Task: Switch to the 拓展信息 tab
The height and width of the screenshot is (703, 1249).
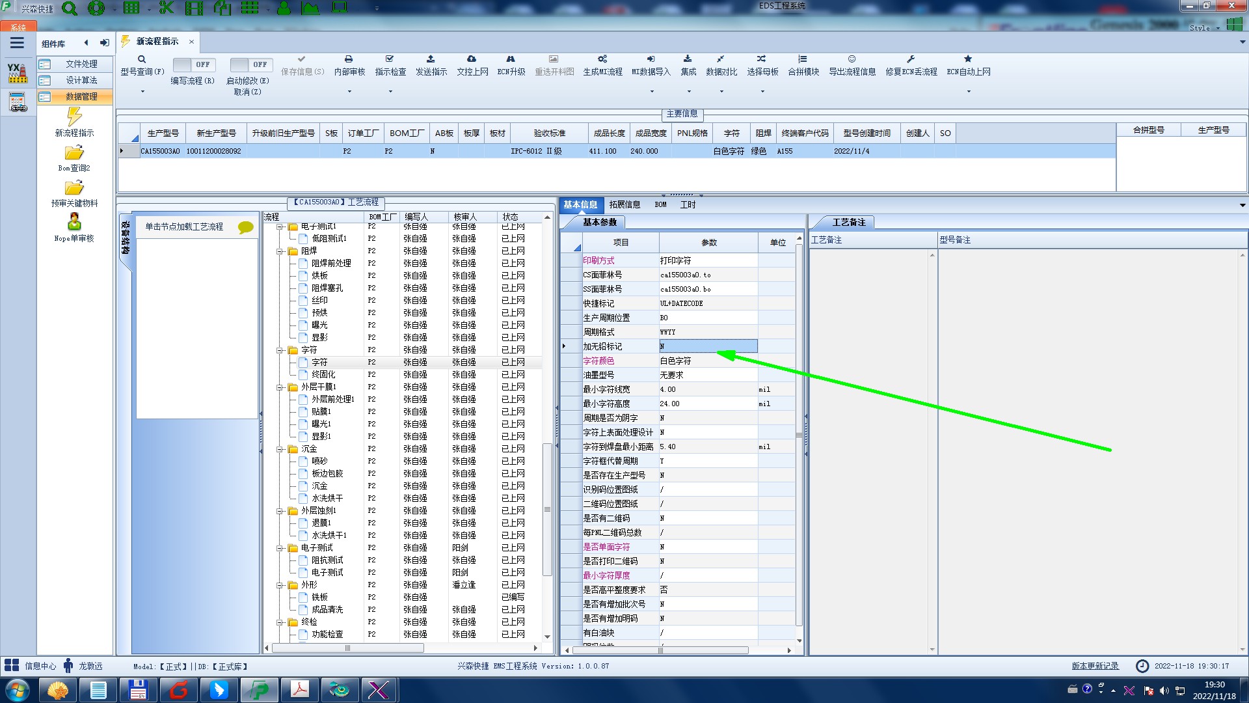Action: [624, 204]
